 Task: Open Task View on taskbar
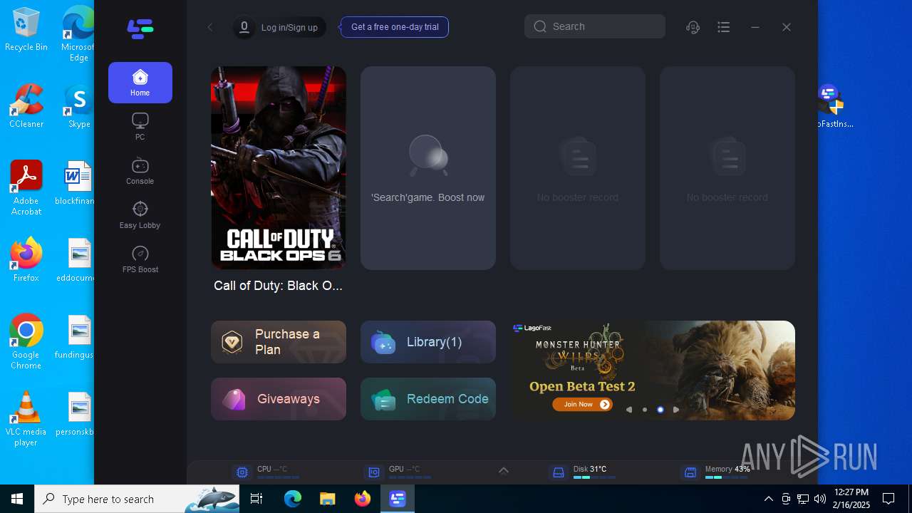point(257,499)
